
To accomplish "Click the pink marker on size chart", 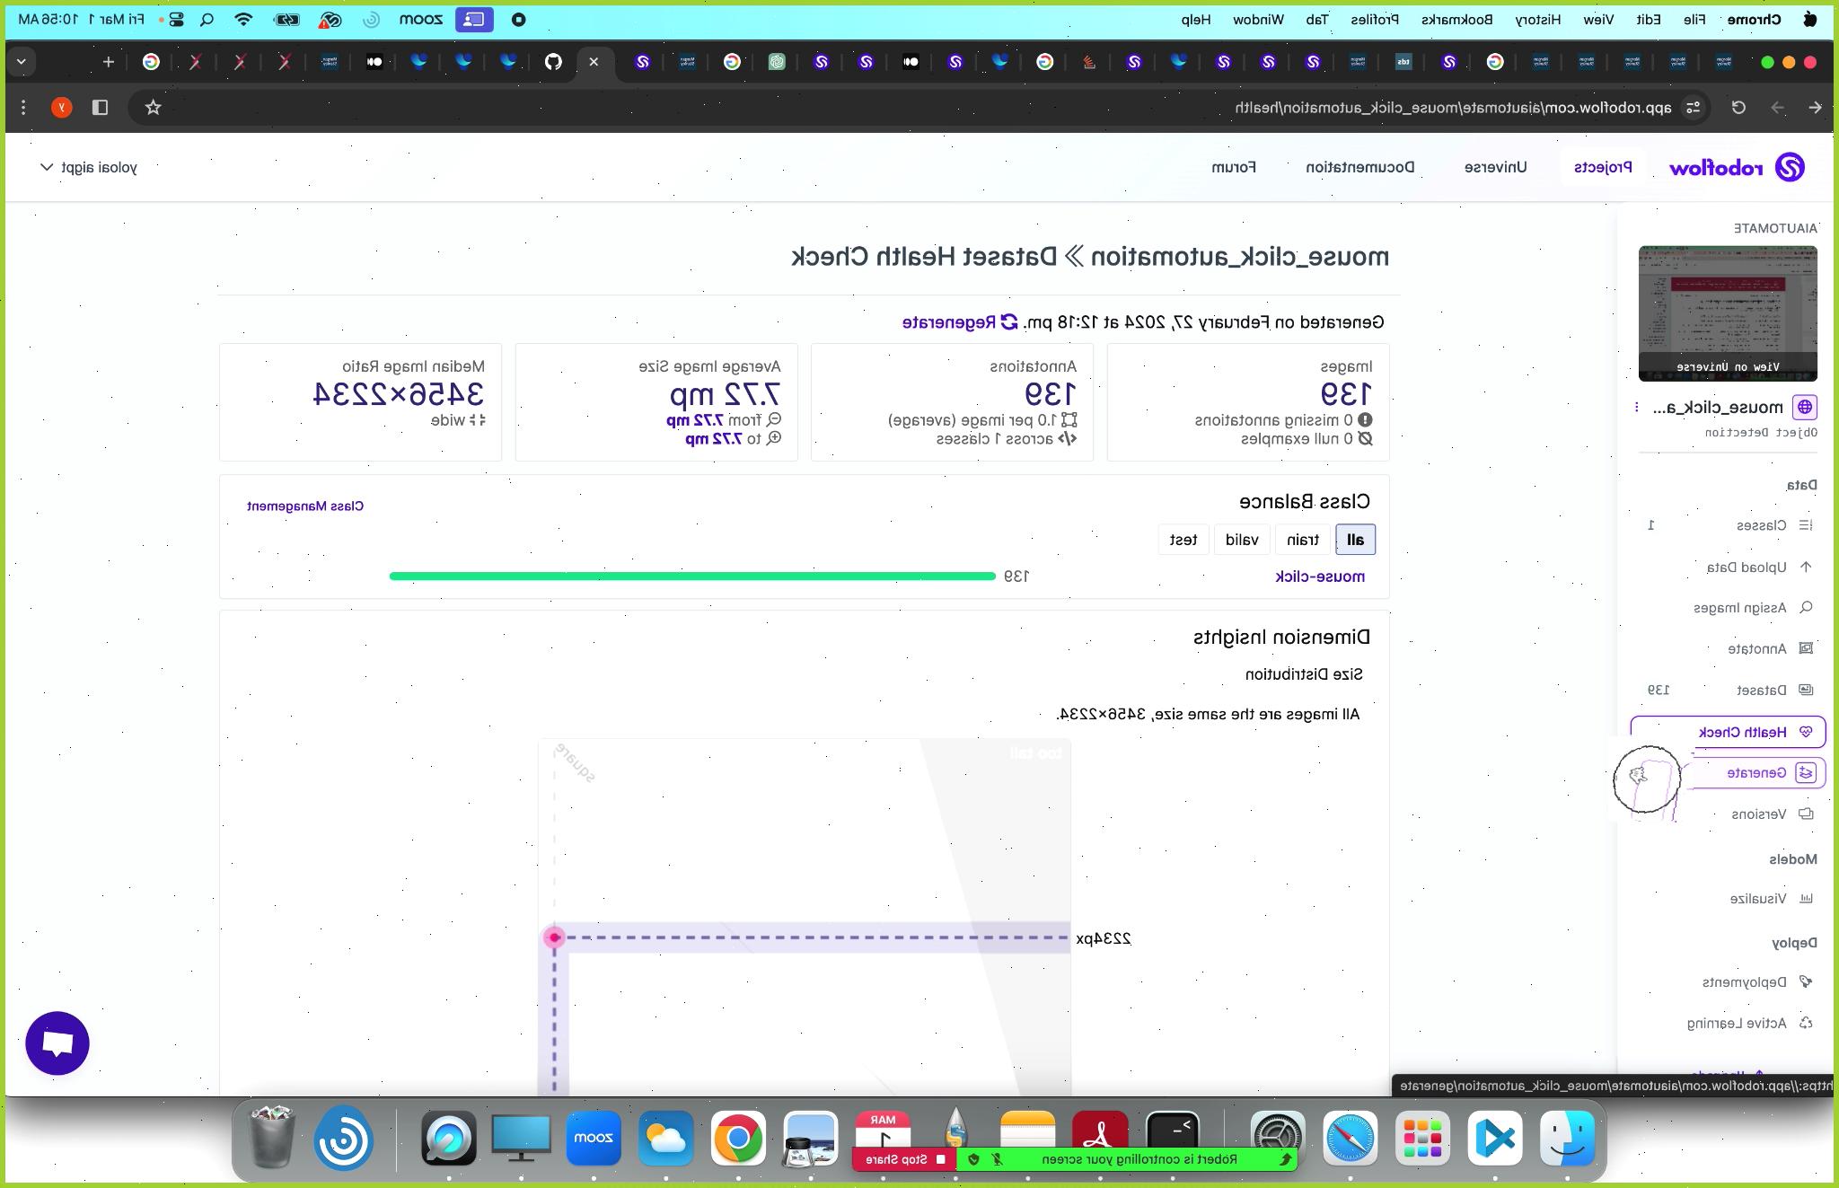I will tap(554, 937).
